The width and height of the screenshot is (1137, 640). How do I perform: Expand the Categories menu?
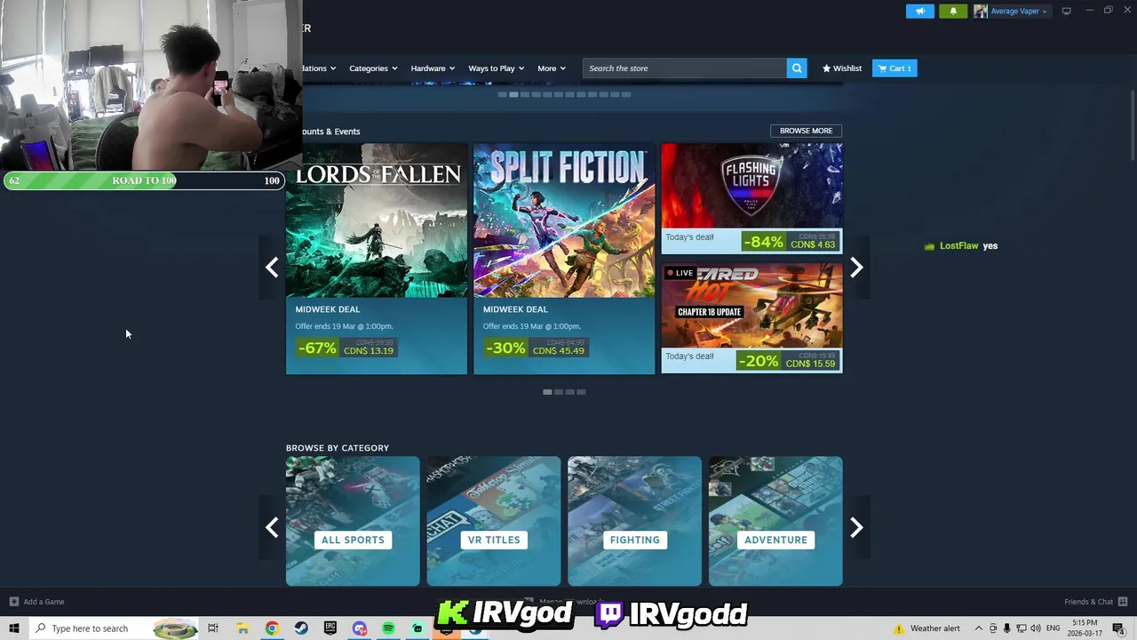tap(373, 68)
